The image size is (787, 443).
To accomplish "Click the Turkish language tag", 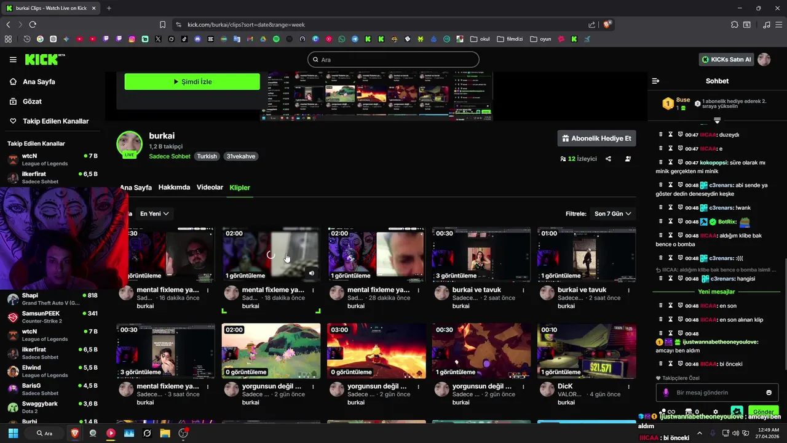I will click(x=207, y=156).
